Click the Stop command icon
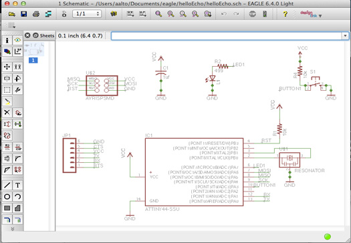This screenshot has height=243, width=351. (x=253, y=14)
